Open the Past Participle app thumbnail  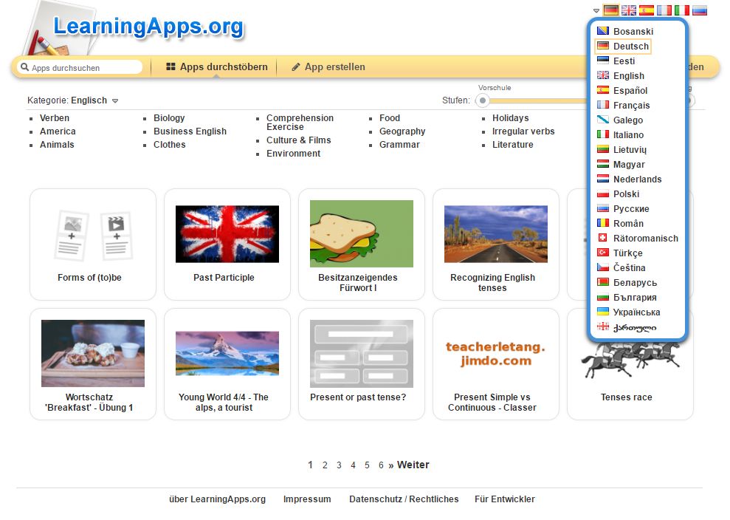point(227,234)
